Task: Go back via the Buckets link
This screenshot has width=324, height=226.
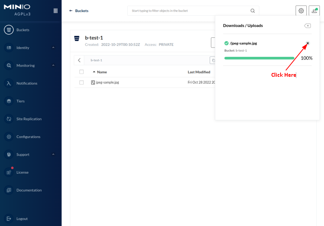Action: tap(79, 11)
